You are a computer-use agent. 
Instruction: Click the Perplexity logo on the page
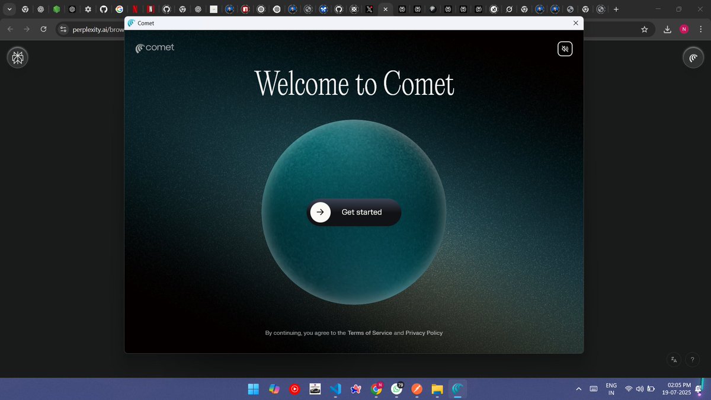[x=17, y=57]
